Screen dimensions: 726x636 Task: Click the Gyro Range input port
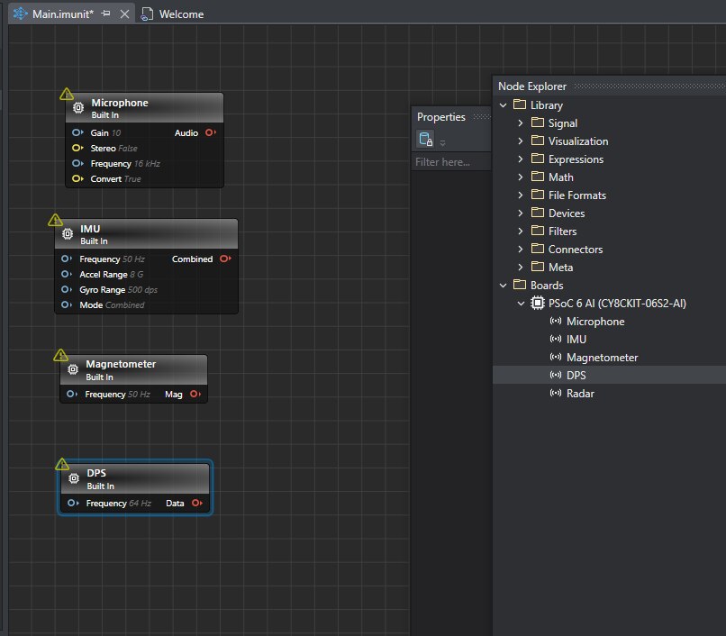pos(67,289)
